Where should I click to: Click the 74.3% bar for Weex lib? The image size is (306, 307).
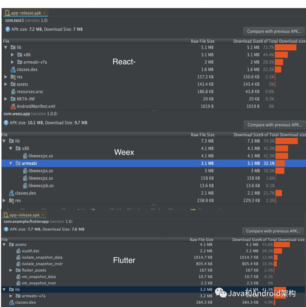click(x=287, y=141)
